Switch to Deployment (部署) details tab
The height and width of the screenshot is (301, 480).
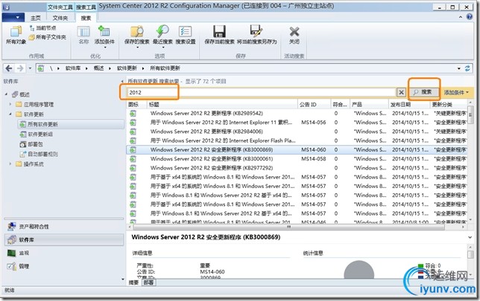coord(149,282)
